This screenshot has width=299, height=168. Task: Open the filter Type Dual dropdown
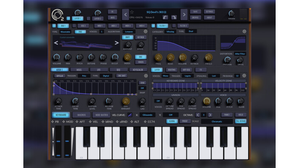[191, 31]
